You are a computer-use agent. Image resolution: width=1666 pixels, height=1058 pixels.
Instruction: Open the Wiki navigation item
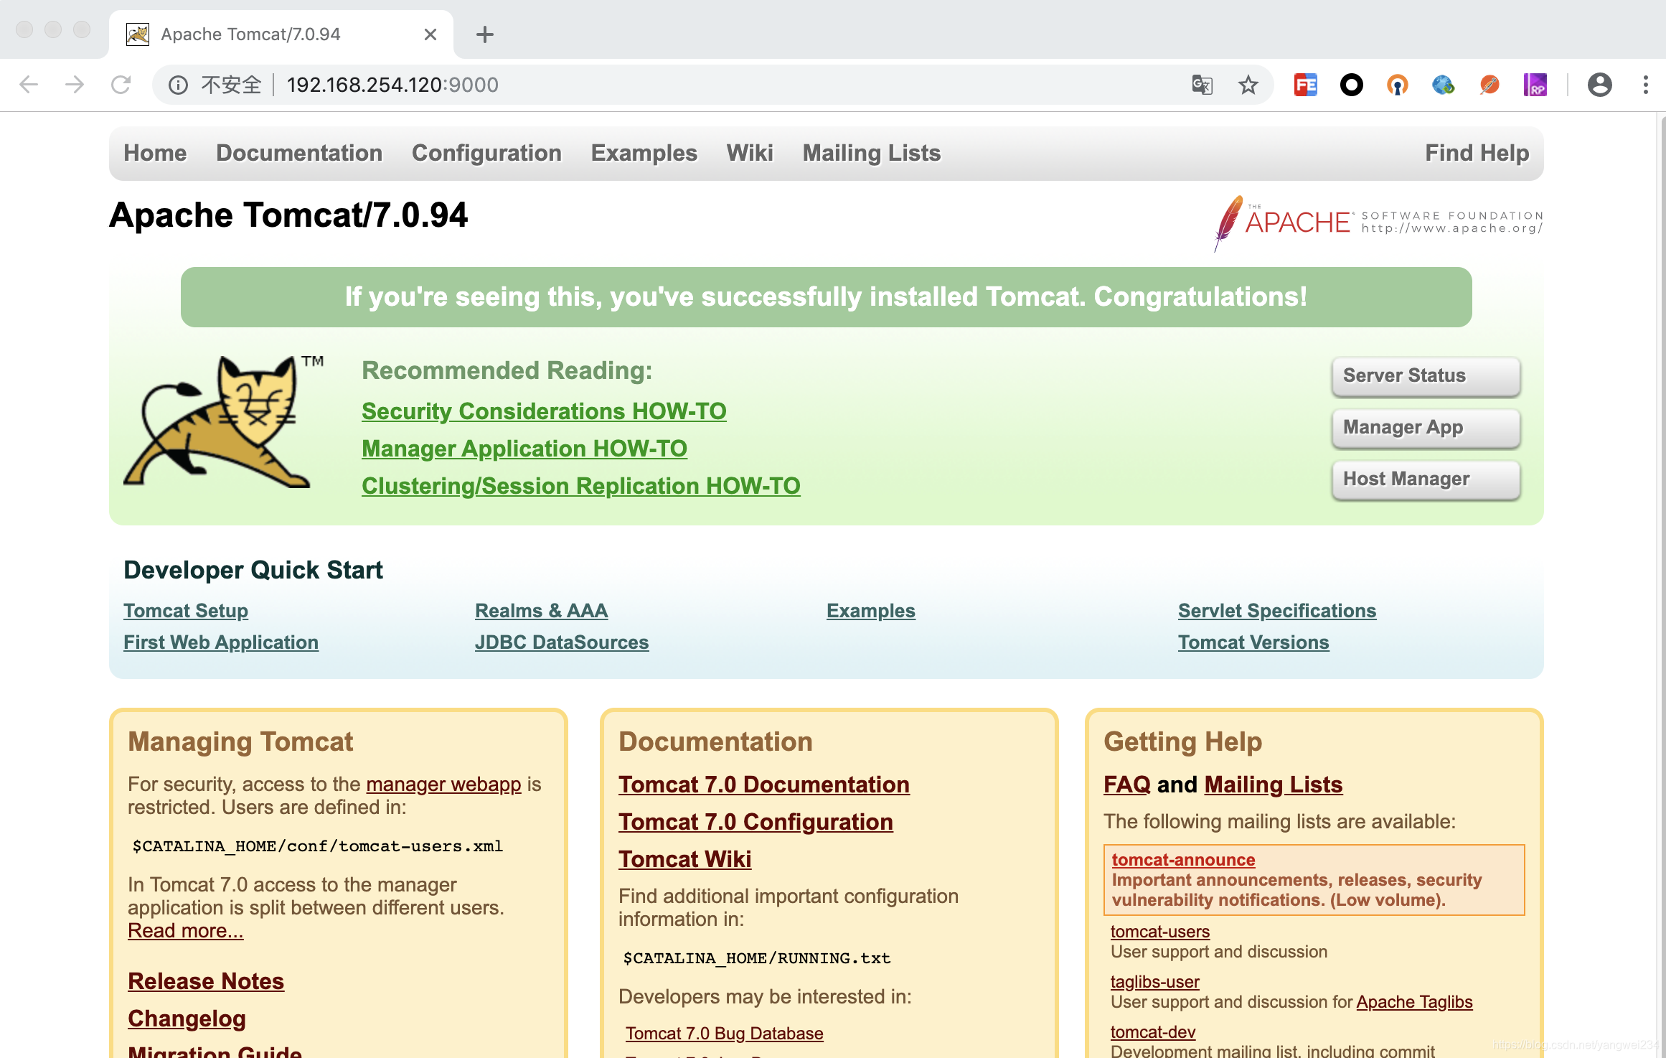(x=750, y=153)
